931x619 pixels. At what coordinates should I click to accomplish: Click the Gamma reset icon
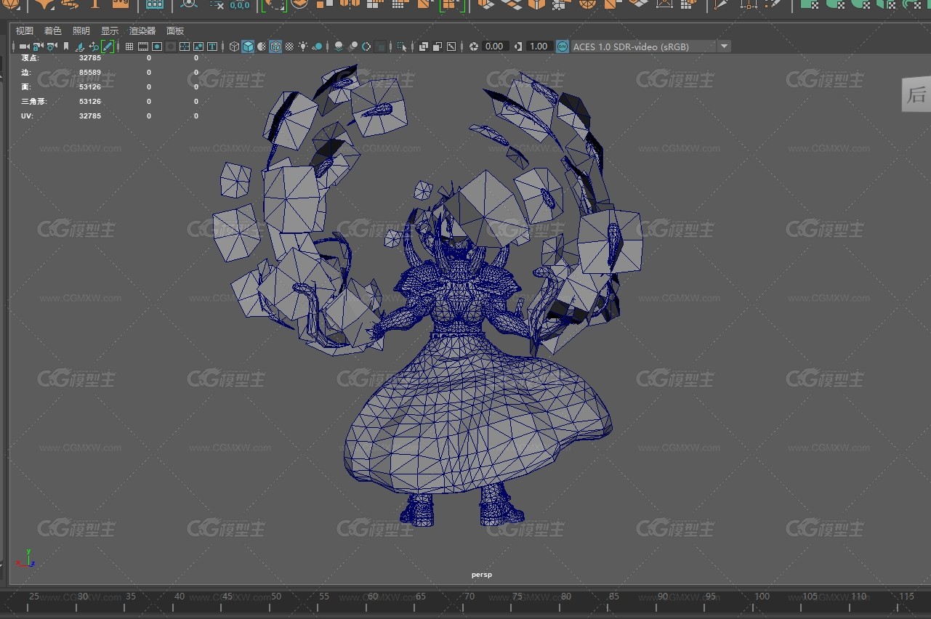pyautogui.click(x=517, y=46)
